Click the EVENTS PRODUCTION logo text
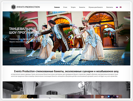The height and width of the screenshot is (101, 133). pos(28,7)
